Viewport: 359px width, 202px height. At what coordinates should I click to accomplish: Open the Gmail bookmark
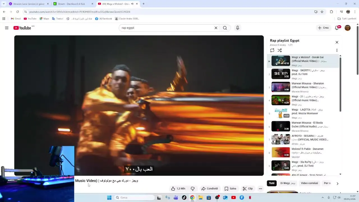coord(16,19)
